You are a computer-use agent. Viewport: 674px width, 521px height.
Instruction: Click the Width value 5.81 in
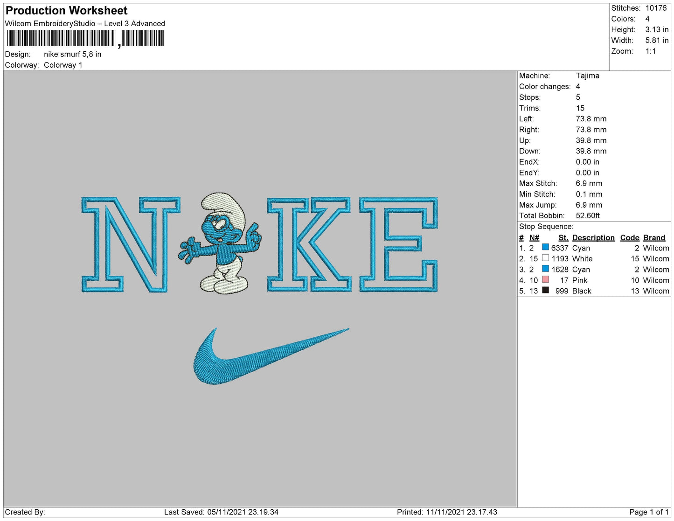coord(657,40)
